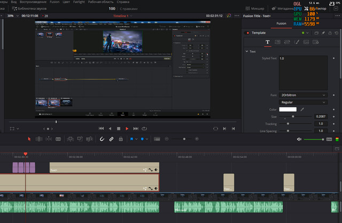Open Воспроизведение menu

pos(33,2)
